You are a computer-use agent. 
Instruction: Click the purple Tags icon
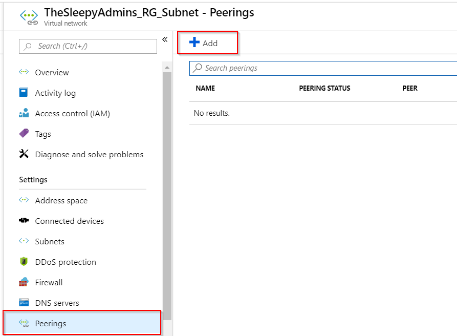[24, 134]
